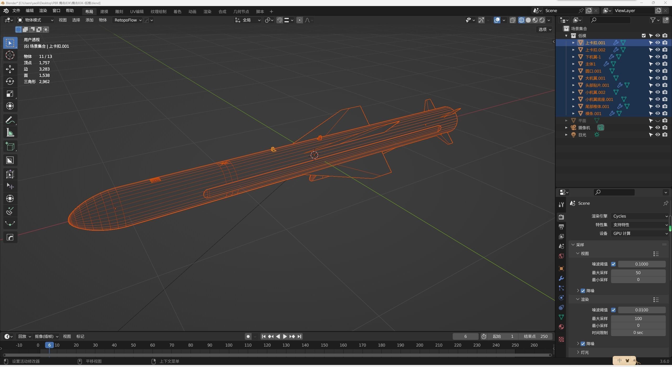Image resolution: width=672 pixels, height=367 pixels.
Task: Hide the 摄像机 object in the outliner
Action: click(x=658, y=128)
